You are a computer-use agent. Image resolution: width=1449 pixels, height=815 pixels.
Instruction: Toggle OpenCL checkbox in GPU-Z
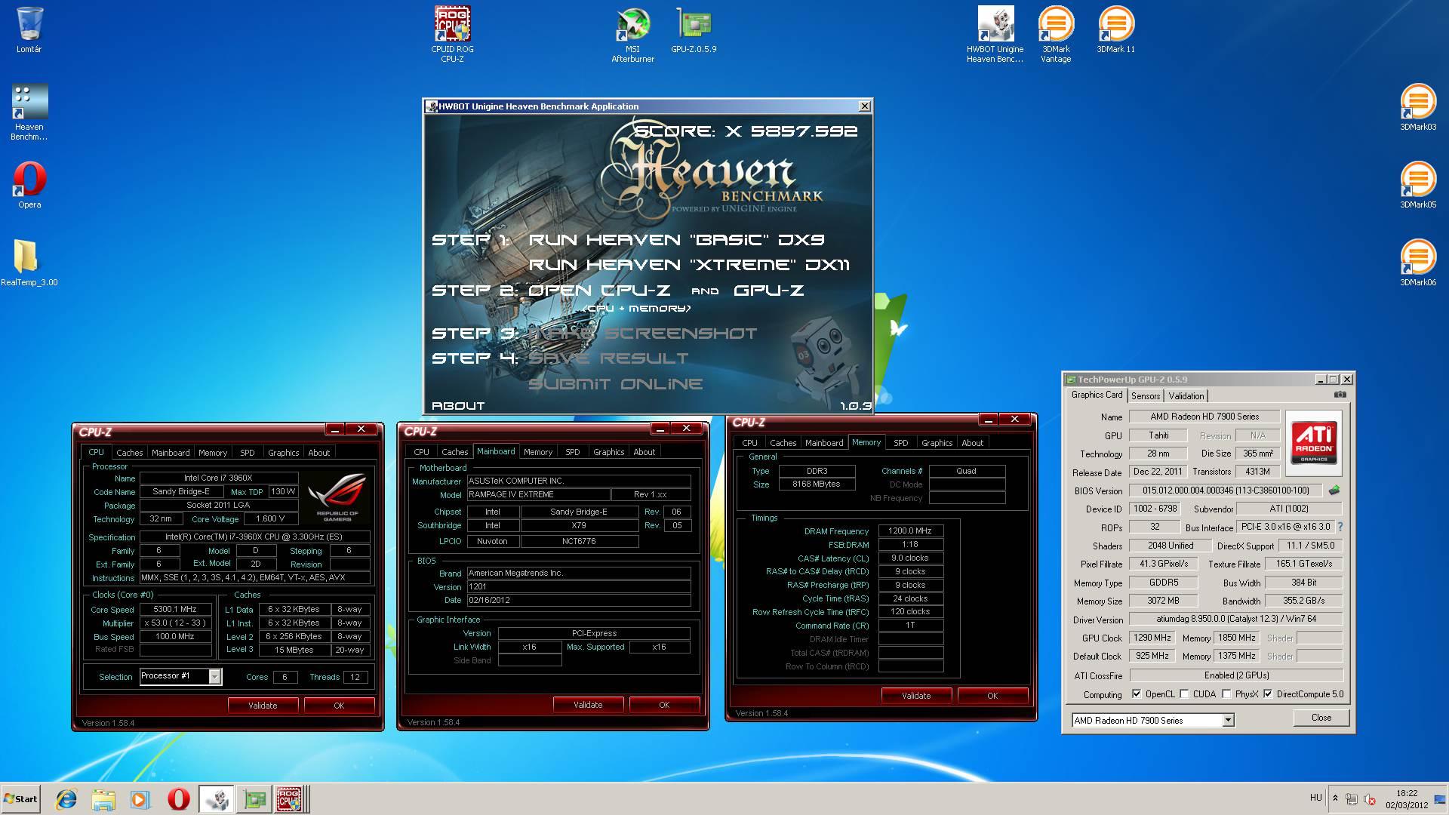pos(1137,694)
